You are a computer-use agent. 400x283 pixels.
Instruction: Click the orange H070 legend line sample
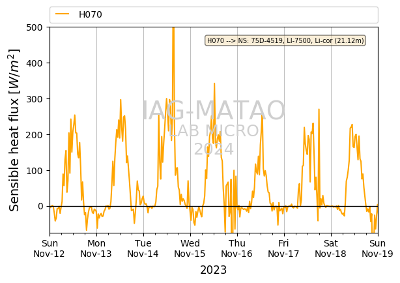[63, 14]
